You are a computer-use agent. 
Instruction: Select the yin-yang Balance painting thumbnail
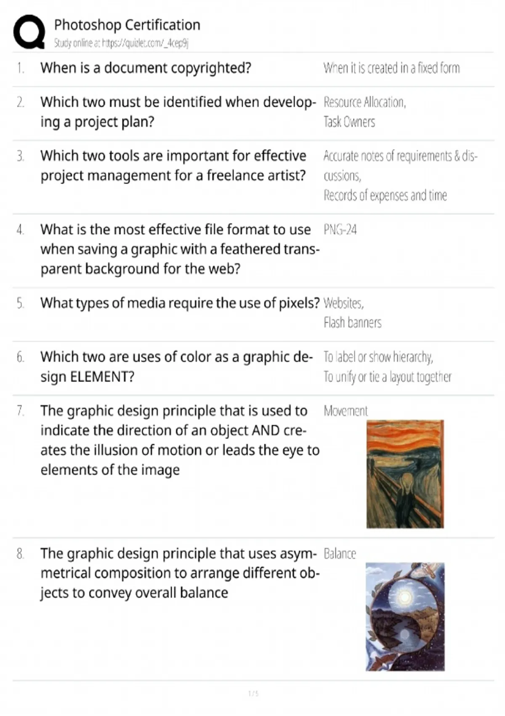click(x=405, y=617)
